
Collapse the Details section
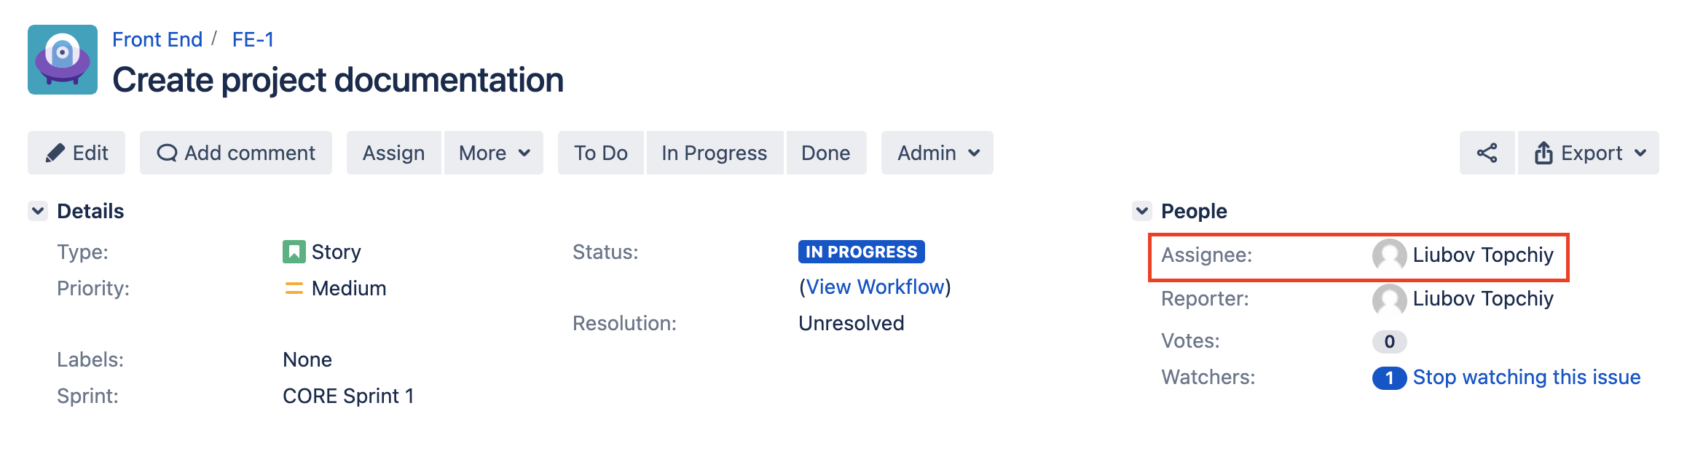[39, 211]
